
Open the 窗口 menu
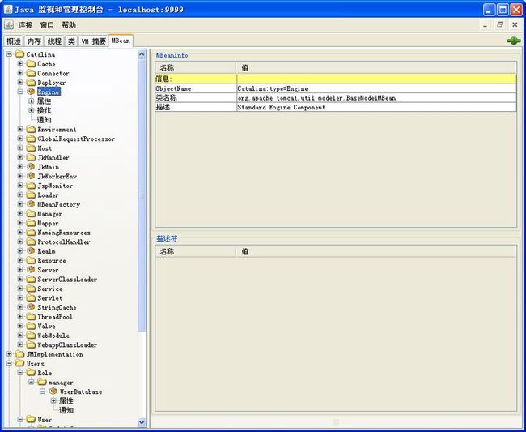point(47,25)
